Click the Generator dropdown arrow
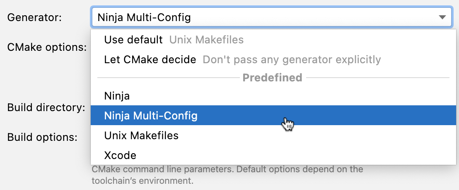This screenshot has height=190, width=459. (442, 17)
